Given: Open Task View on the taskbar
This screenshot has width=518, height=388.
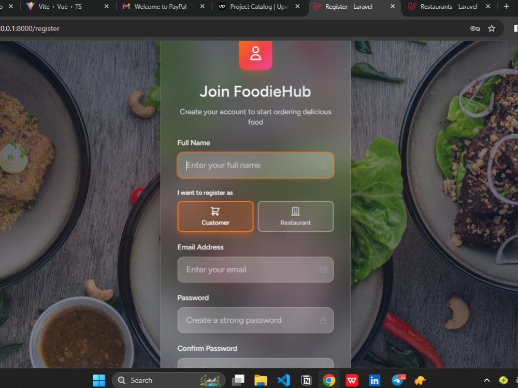Looking at the screenshot, I should 238,380.
